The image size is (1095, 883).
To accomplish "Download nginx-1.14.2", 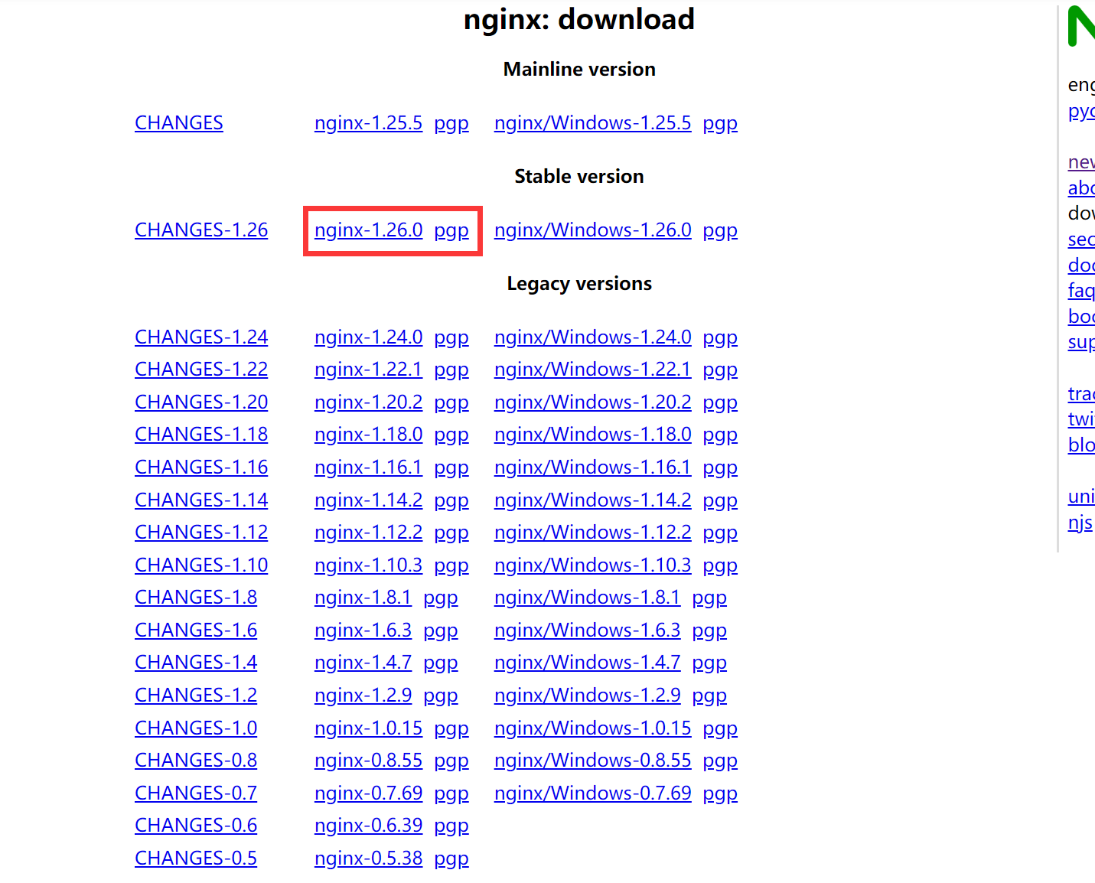I will (x=368, y=500).
